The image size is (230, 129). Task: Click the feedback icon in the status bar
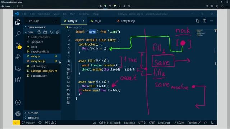pyautogui.click(x=206, y=123)
